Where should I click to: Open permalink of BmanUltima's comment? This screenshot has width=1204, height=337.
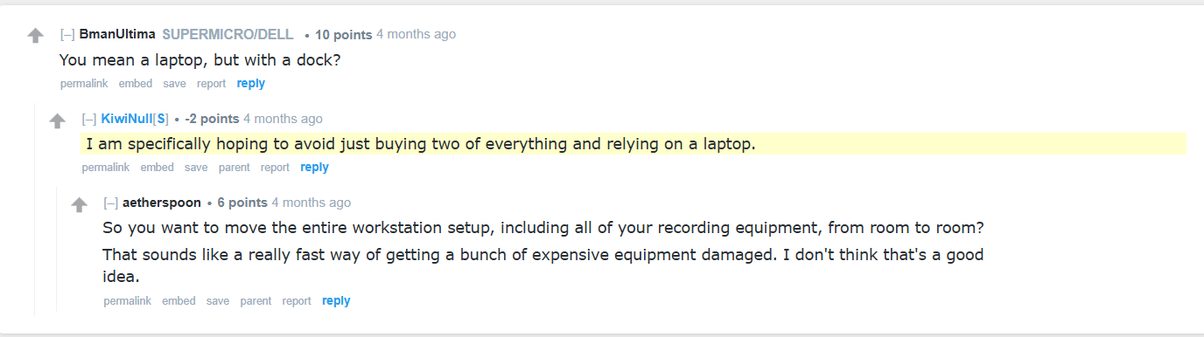tap(84, 84)
